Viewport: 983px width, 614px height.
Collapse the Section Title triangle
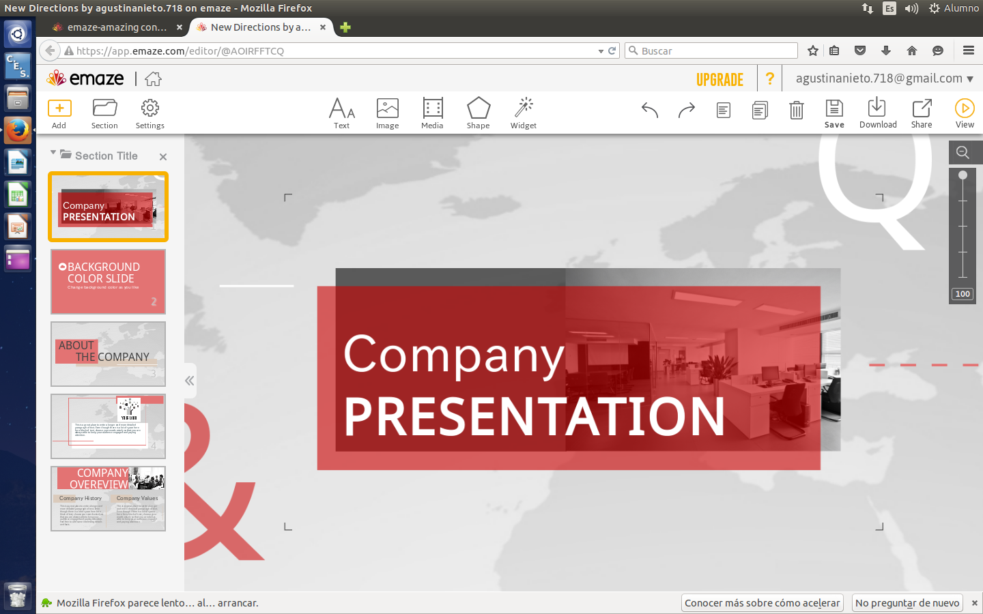pos(53,153)
